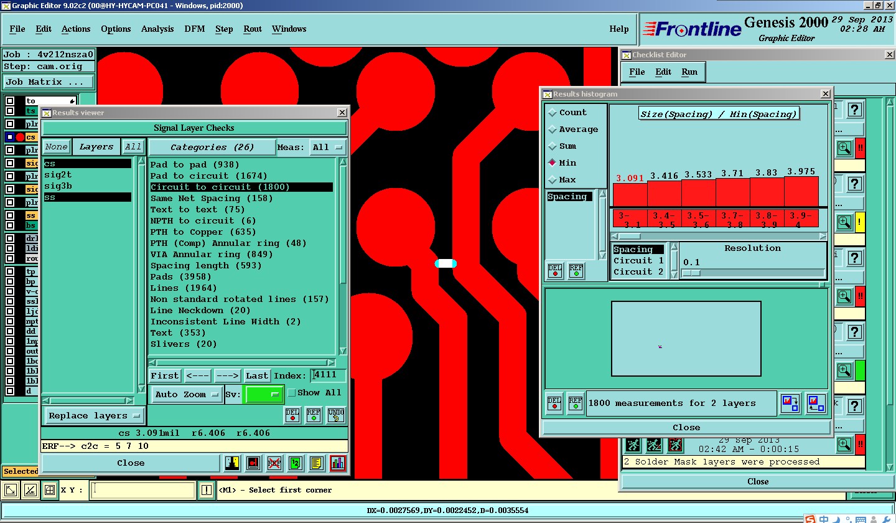This screenshot has height=523, width=896.
Task: Open the Actions menu
Action: coord(76,29)
